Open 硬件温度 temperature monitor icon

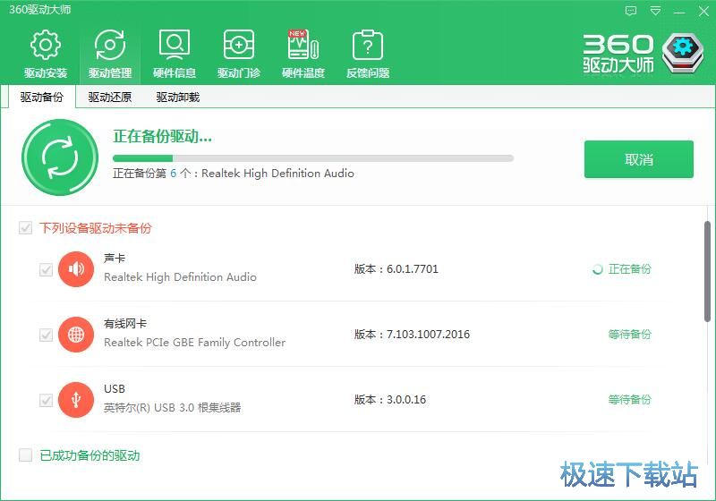click(303, 45)
